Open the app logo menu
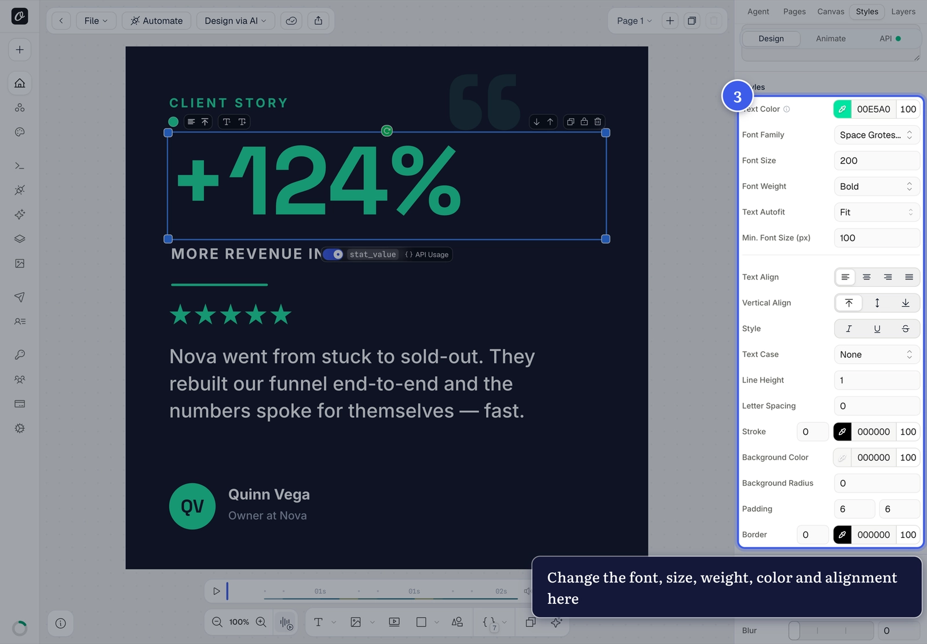 20,16
